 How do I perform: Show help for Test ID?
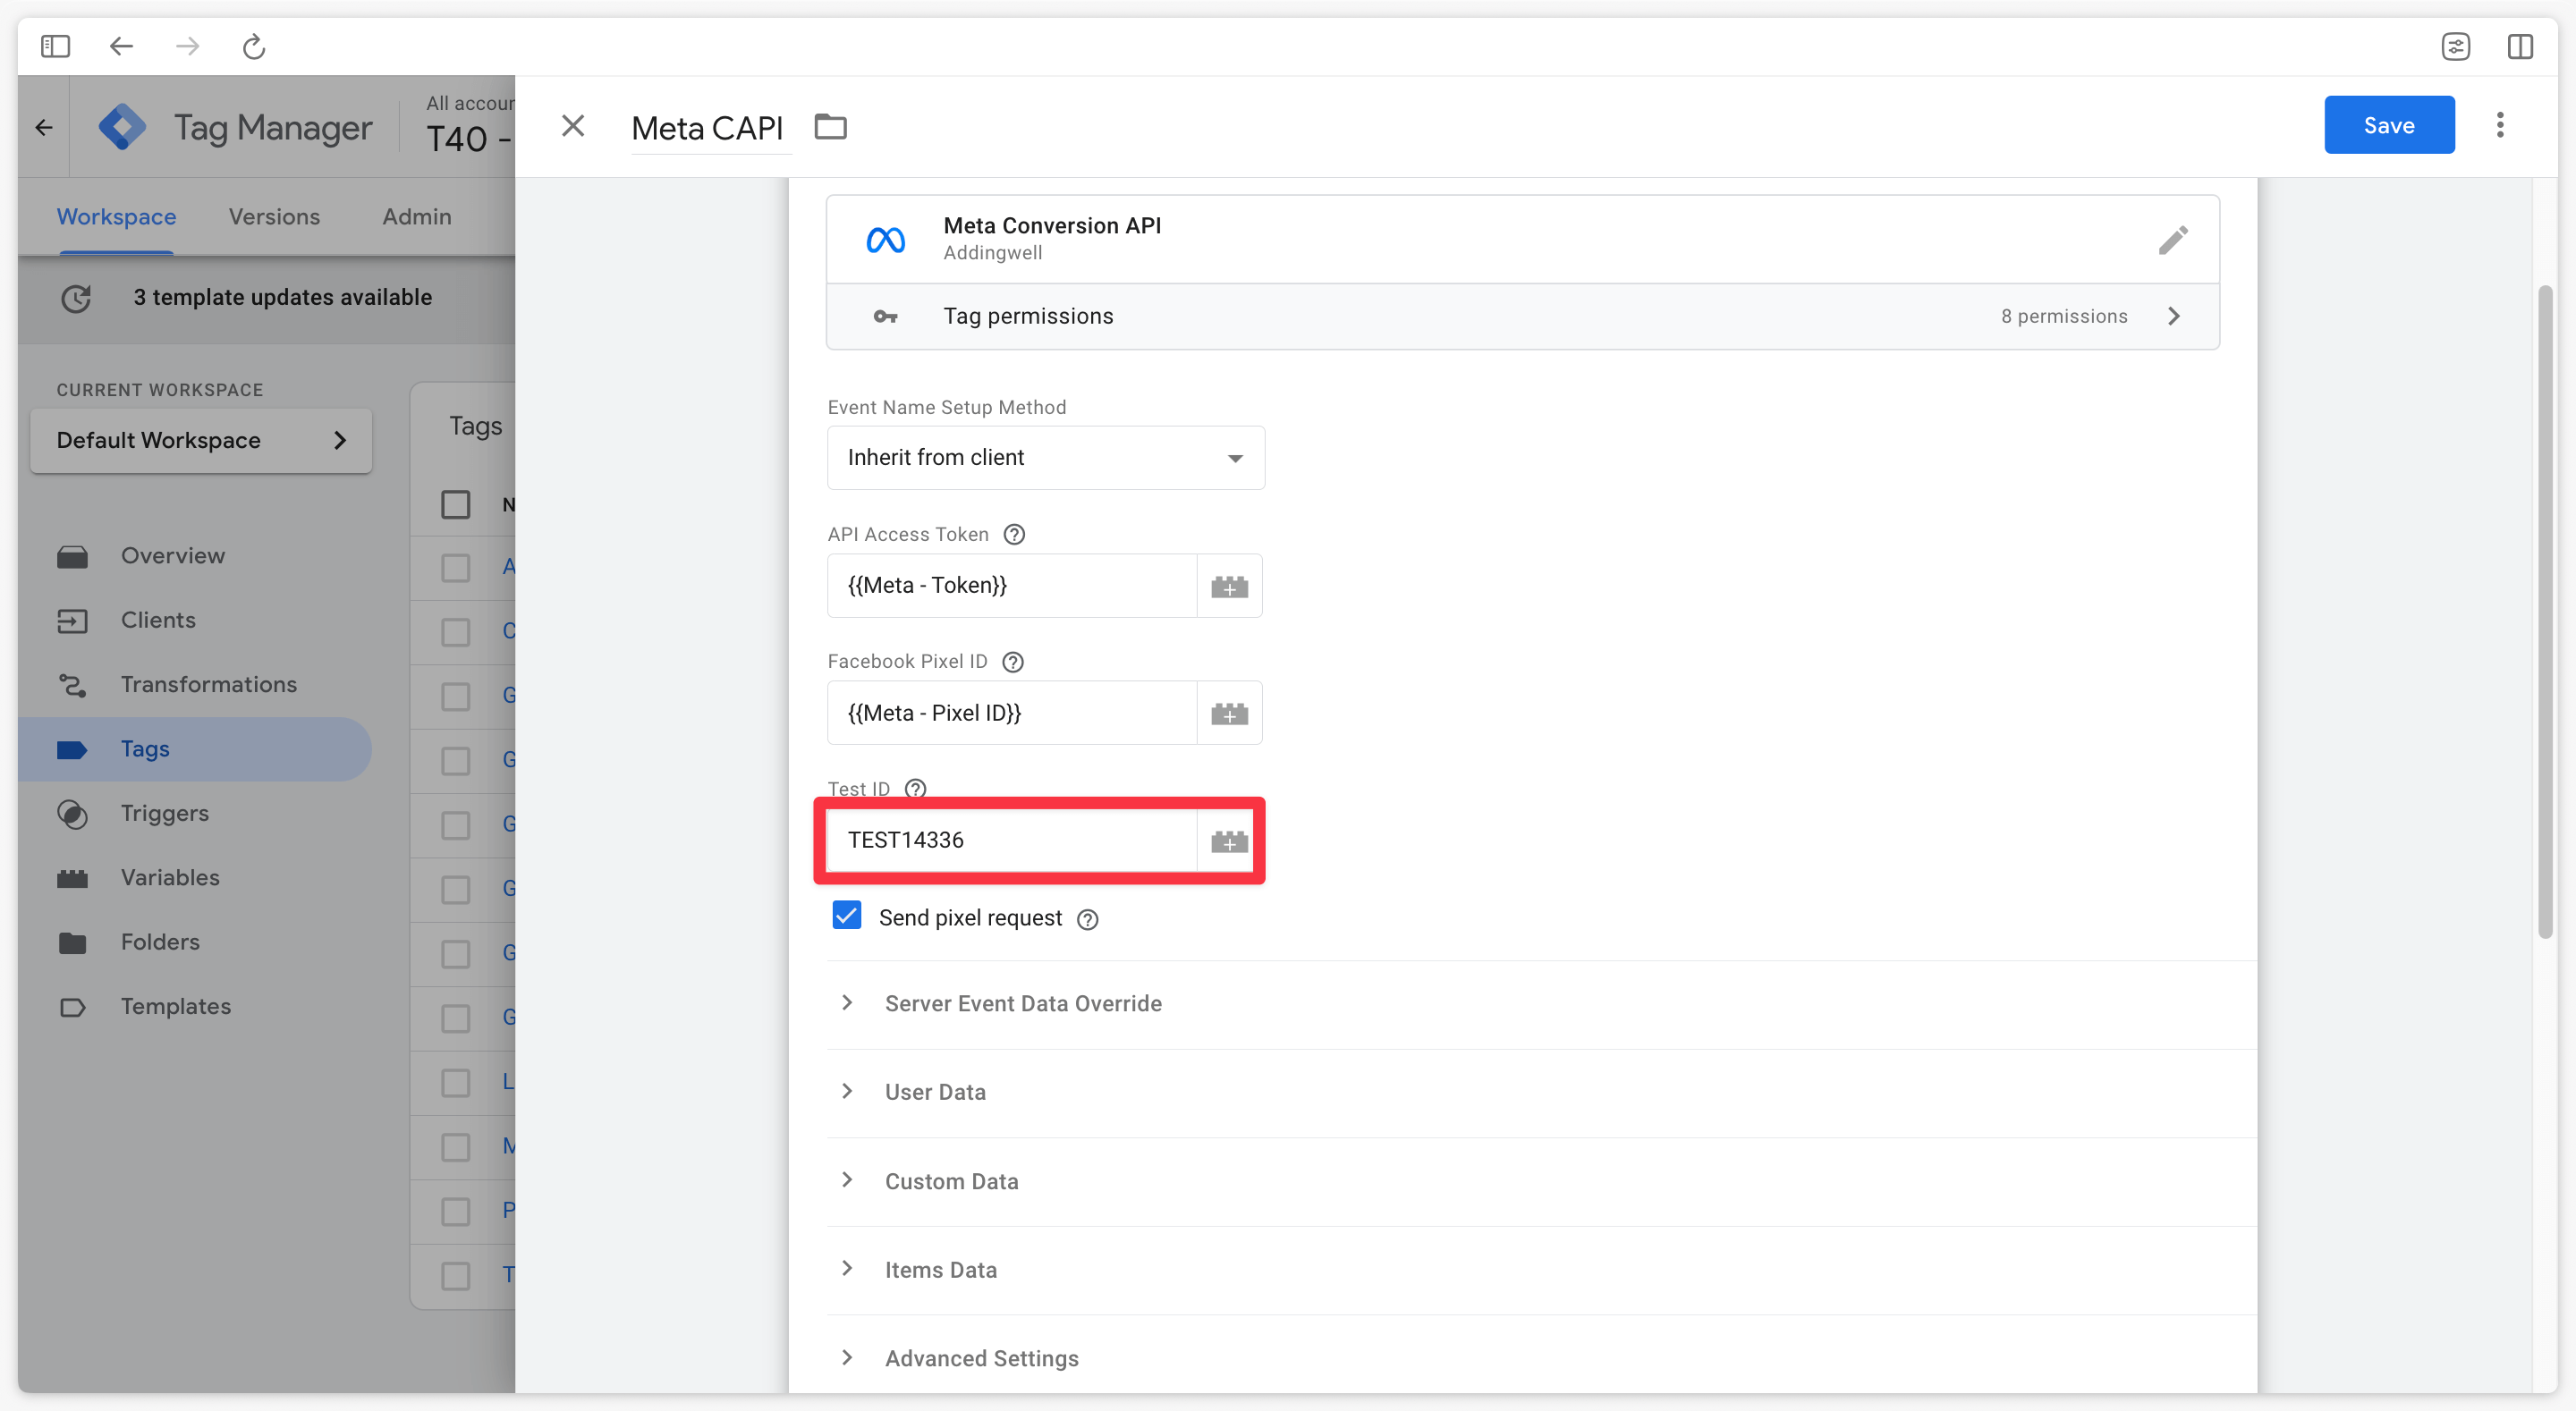click(915, 789)
